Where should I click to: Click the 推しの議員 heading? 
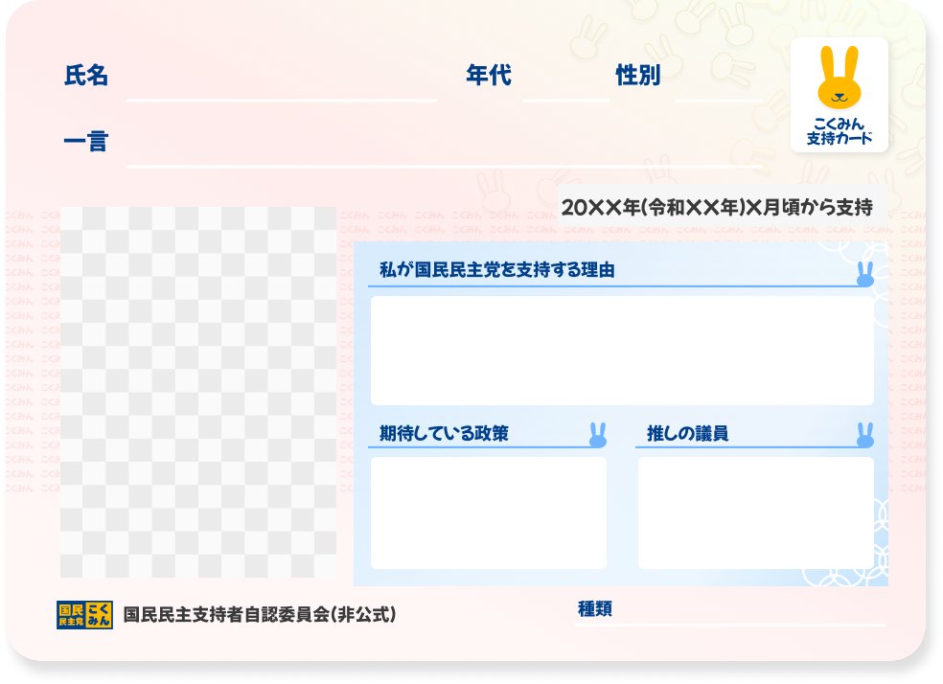pyautogui.click(x=687, y=433)
